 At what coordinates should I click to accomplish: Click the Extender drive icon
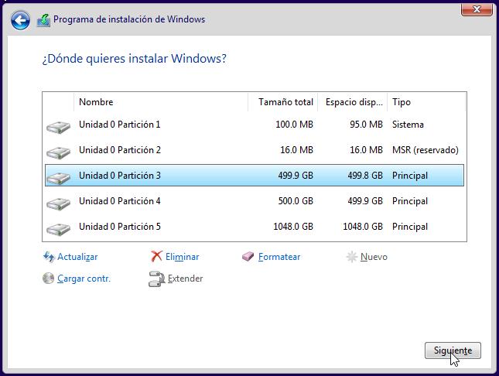pyautogui.click(x=156, y=279)
